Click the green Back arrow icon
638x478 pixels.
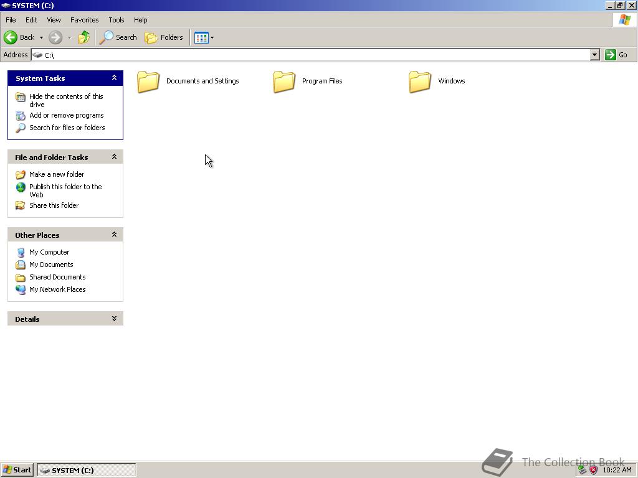coord(11,37)
